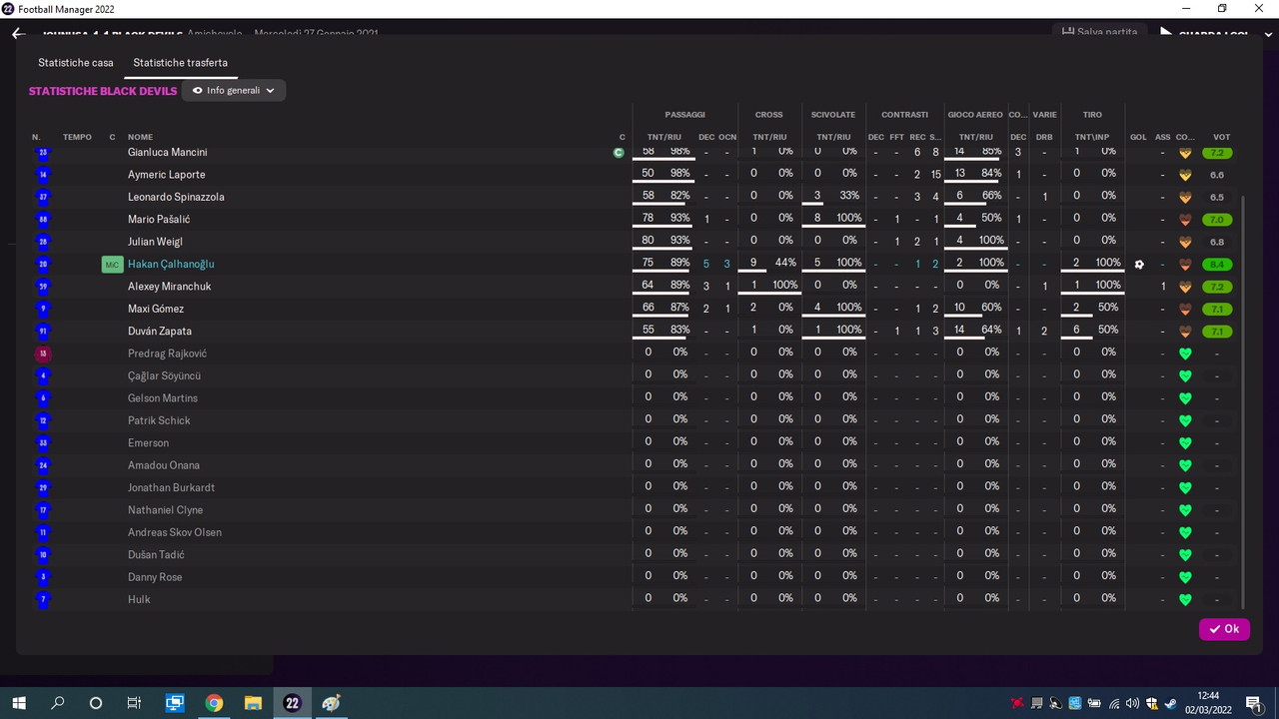The image size is (1279, 719).
Task: Open File Explorer from the taskbar
Action: coord(253,703)
